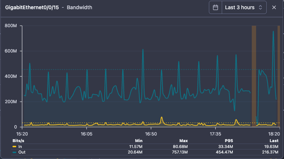Image resolution: width=284 pixels, height=159 pixels.
Task: Toggle the In series yellow legend swatch
Action: click(x=14, y=147)
